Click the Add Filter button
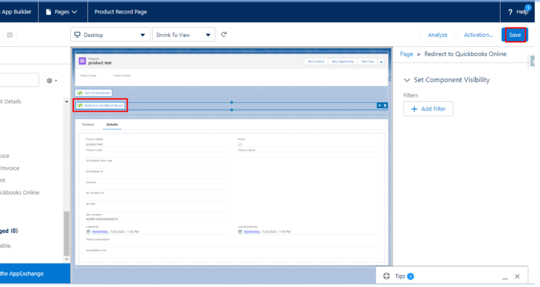The width and height of the screenshot is (540, 287). 428,109
